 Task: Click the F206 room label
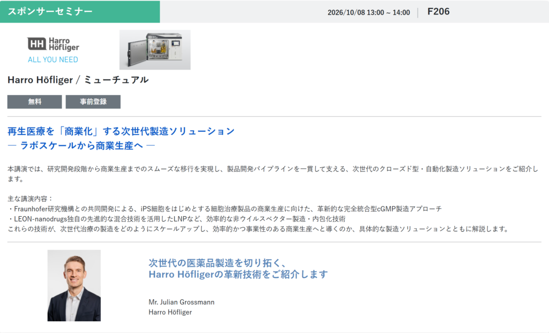(x=439, y=12)
